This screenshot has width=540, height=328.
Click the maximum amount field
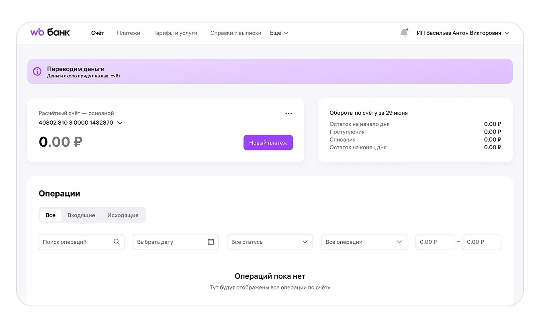tap(482, 242)
